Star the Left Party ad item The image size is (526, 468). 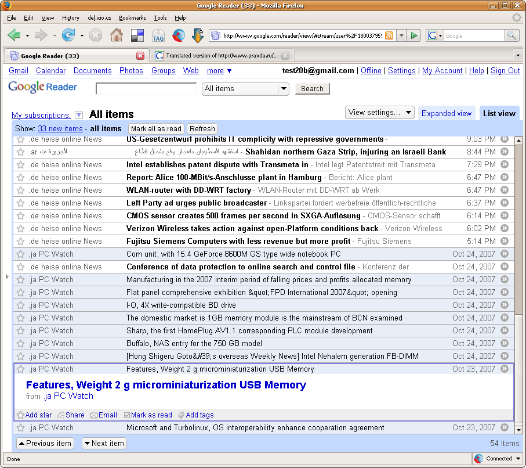[x=20, y=203]
